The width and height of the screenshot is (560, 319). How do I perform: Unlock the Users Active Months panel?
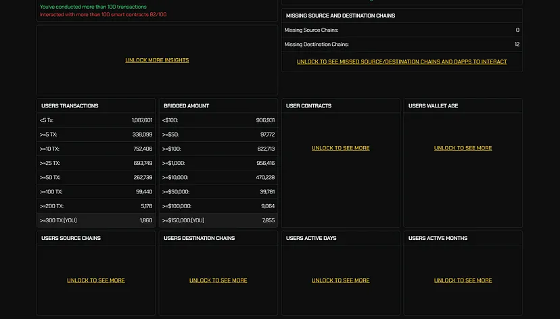463,280
